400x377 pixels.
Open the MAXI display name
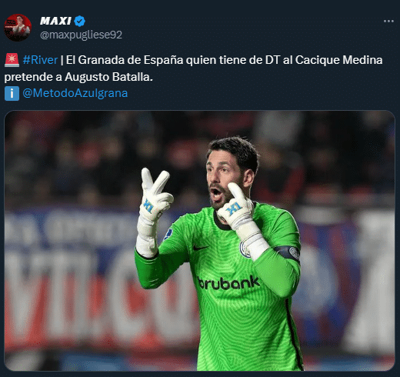coord(55,21)
